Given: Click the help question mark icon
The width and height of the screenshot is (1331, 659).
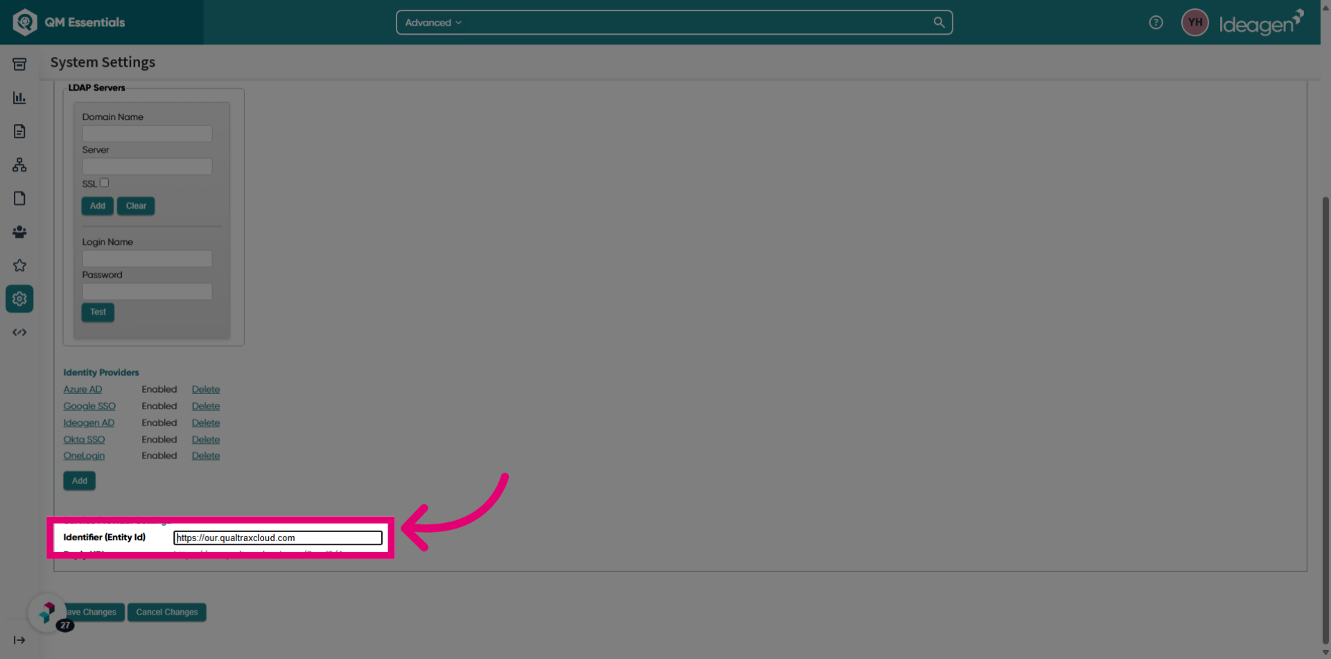Looking at the screenshot, I should pos(1156,22).
